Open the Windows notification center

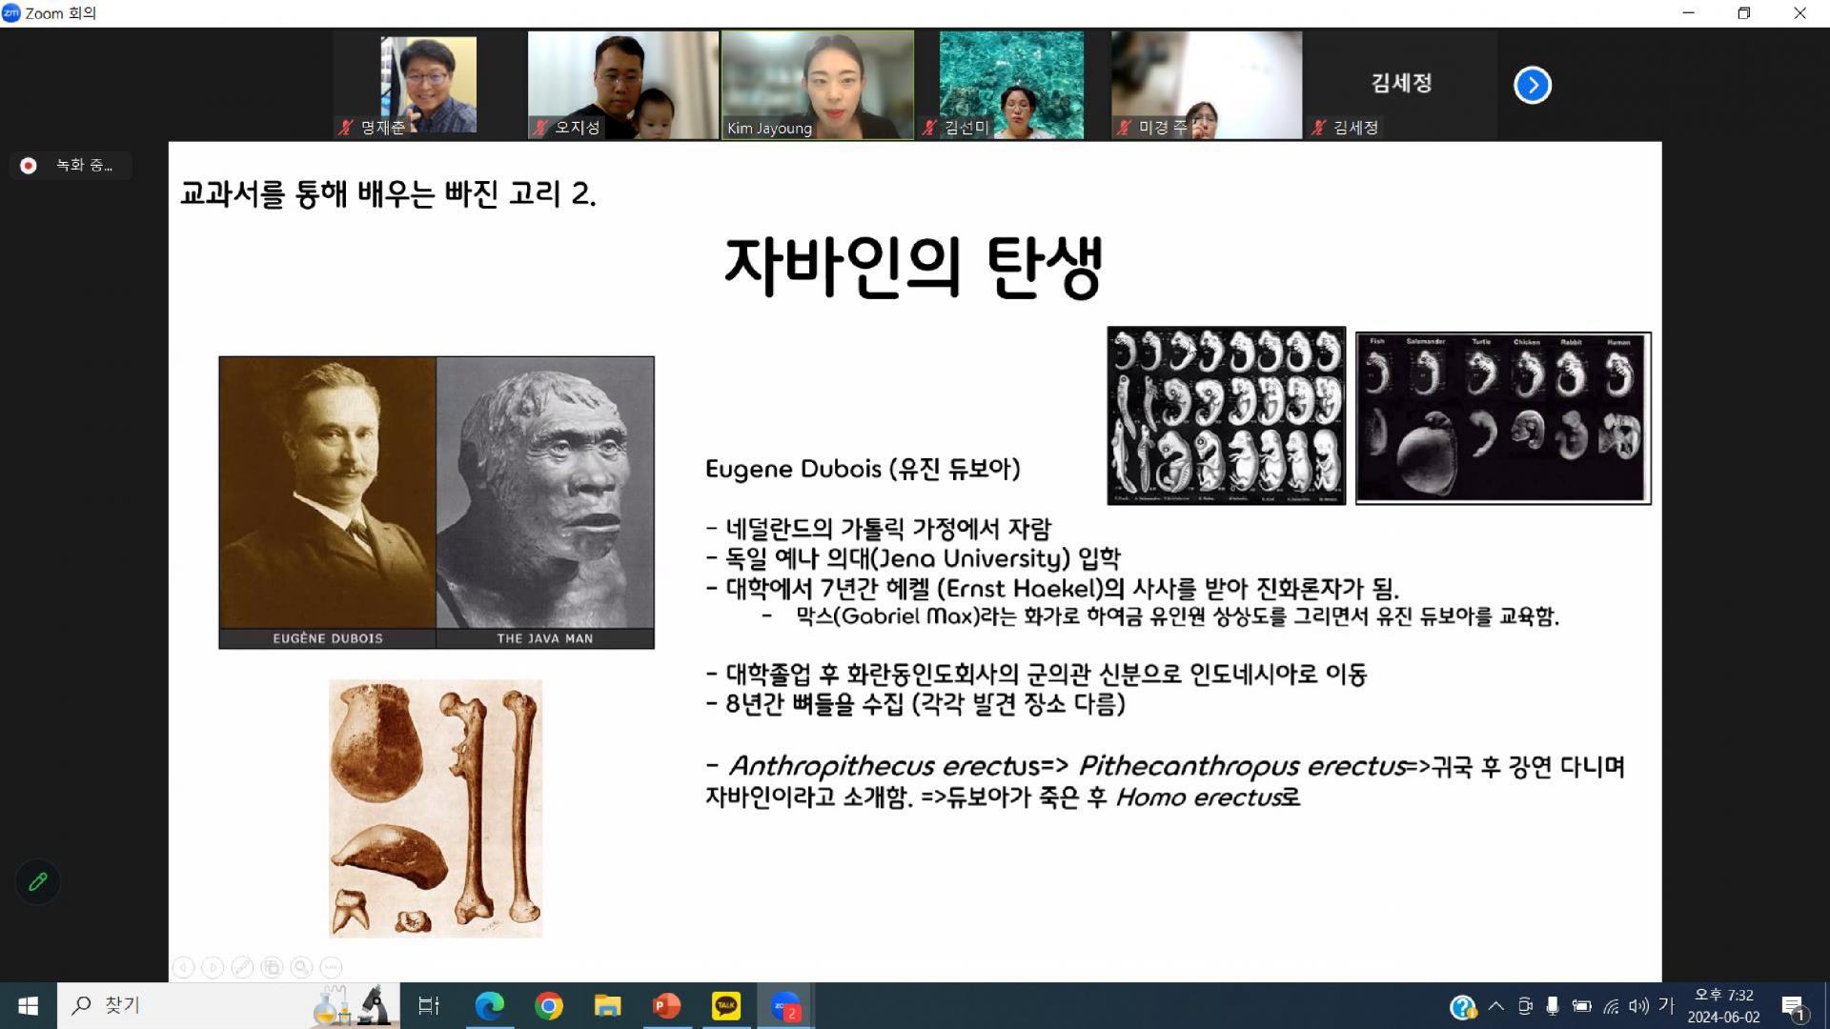1793,1006
